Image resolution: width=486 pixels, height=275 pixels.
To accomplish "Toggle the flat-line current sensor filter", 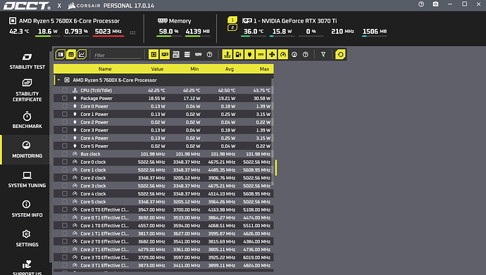I will pyautogui.click(x=261, y=54).
